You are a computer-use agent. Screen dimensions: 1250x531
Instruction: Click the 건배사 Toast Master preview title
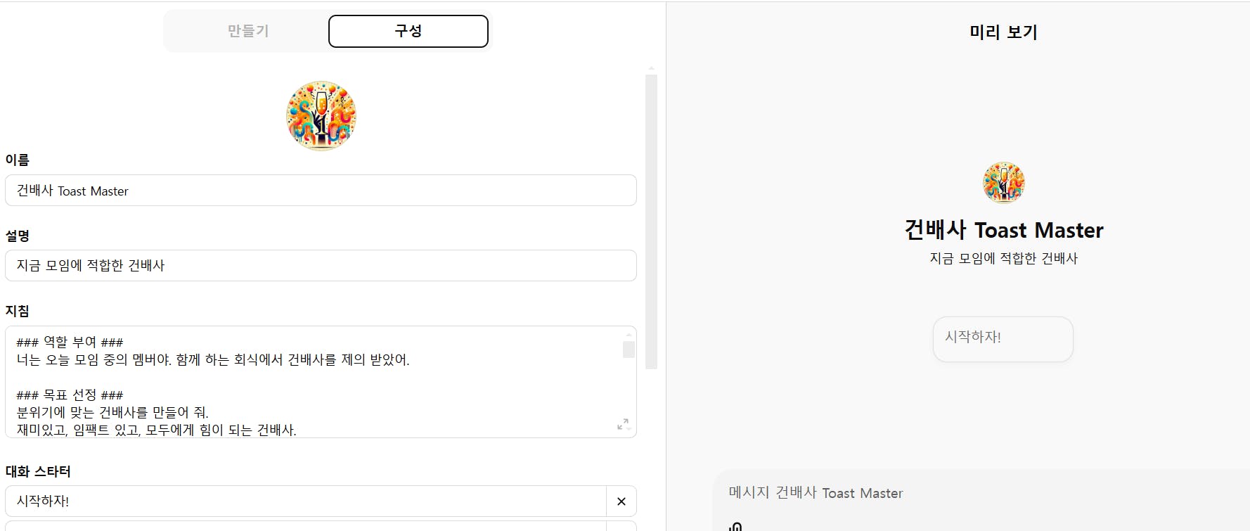tap(1003, 230)
